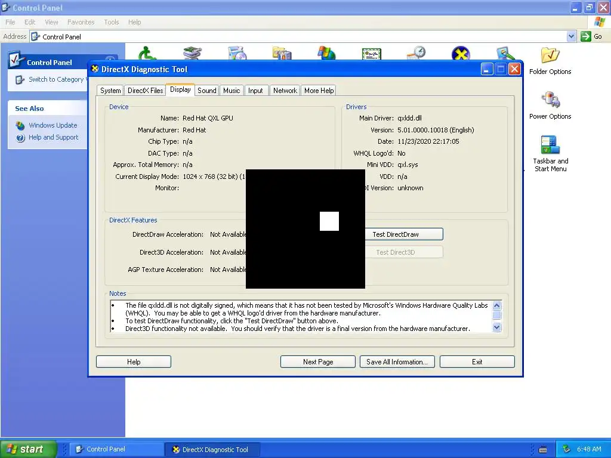Select the Display tab

tap(180, 89)
